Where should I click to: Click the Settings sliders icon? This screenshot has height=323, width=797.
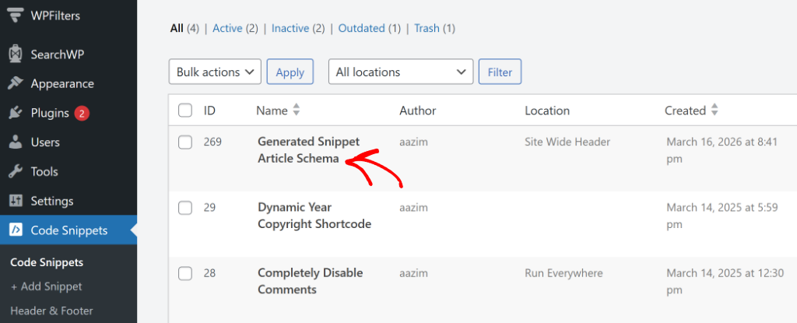click(16, 201)
